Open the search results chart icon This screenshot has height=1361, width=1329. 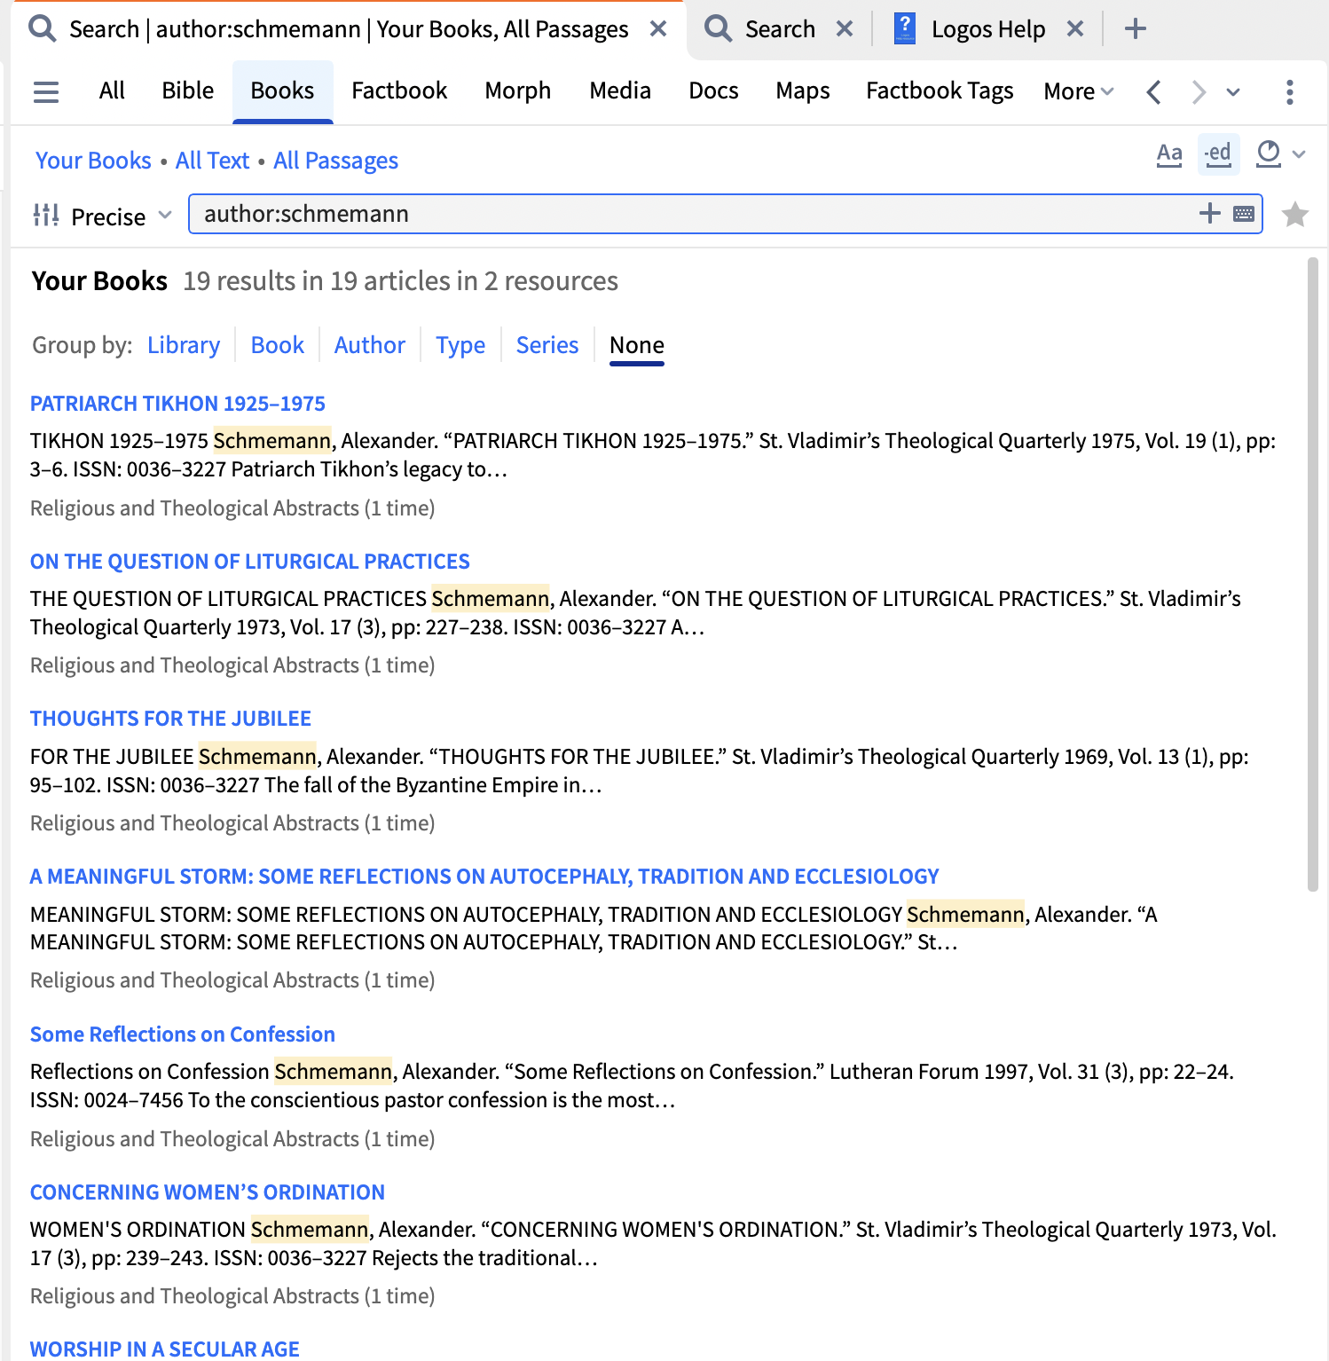click(1269, 154)
